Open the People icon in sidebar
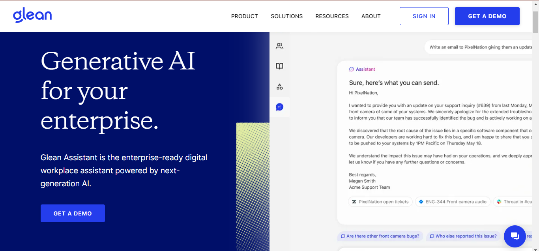The height and width of the screenshot is (251, 539). pos(279,46)
